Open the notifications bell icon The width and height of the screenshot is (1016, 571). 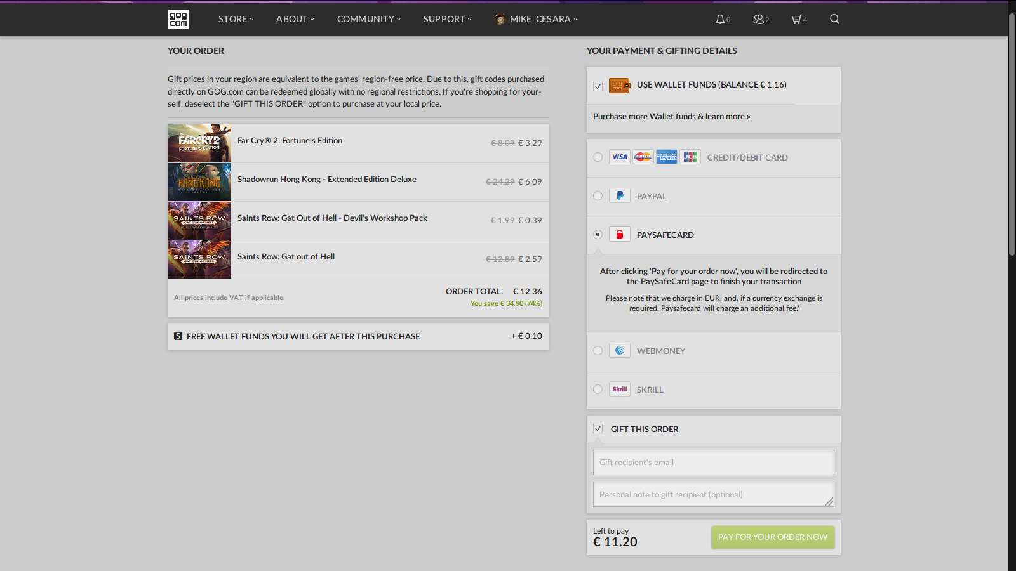[x=720, y=19]
